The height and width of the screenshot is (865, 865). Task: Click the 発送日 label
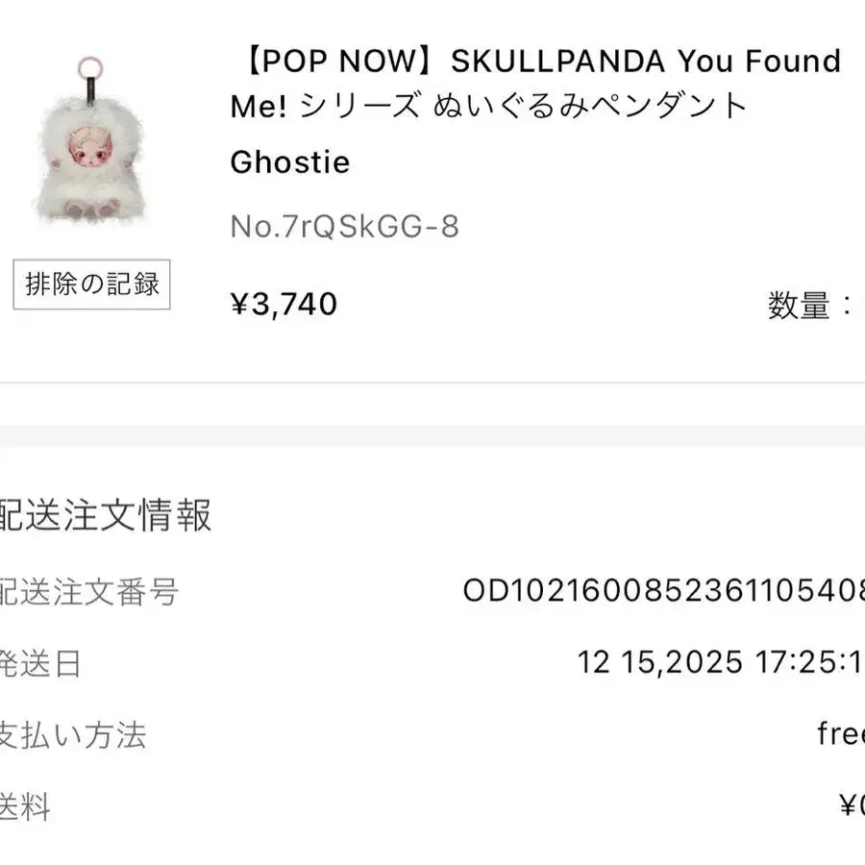coord(40,664)
